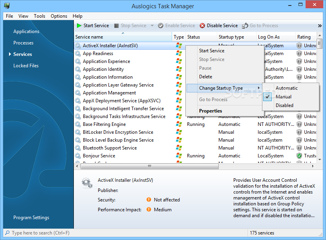Click the gear icon beside Block Level Backup Engine
Screen dimensions: 326x240
(78, 140)
